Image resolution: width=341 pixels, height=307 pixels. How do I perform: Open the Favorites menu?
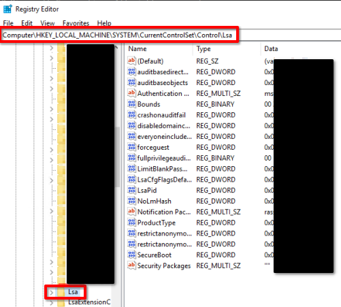point(76,23)
